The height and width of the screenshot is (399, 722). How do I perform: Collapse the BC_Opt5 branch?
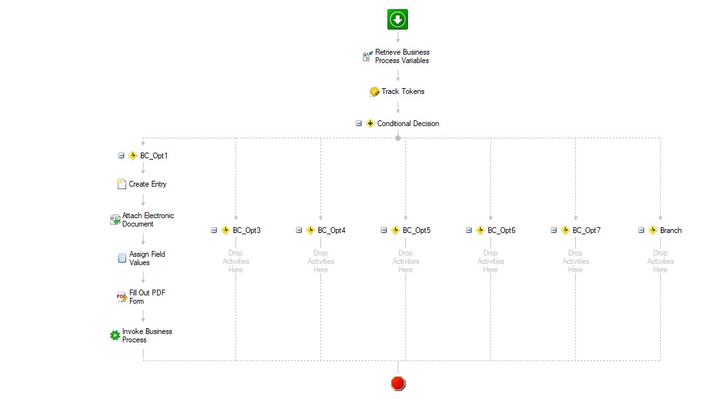384,230
